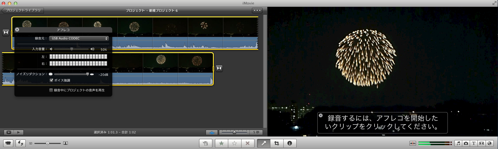Play the project from the beginning
Image resolution: width=498 pixels, height=149 pixels.
tap(9, 132)
